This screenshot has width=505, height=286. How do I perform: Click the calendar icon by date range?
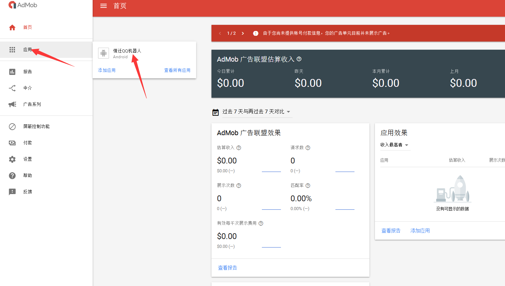[x=216, y=112]
